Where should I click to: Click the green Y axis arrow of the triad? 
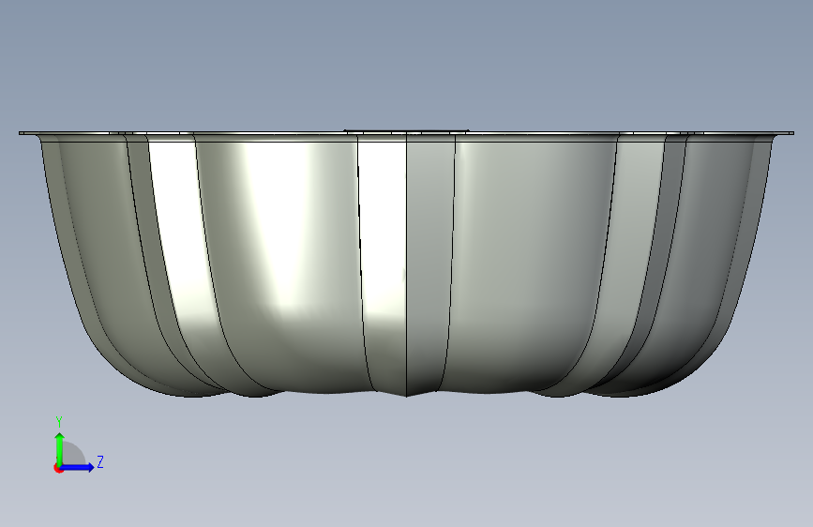(x=60, y=449)
